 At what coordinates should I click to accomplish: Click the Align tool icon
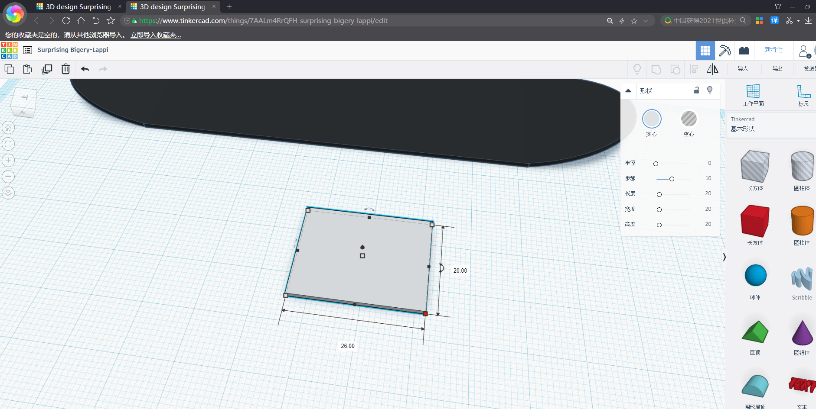(x=694, y=69)
